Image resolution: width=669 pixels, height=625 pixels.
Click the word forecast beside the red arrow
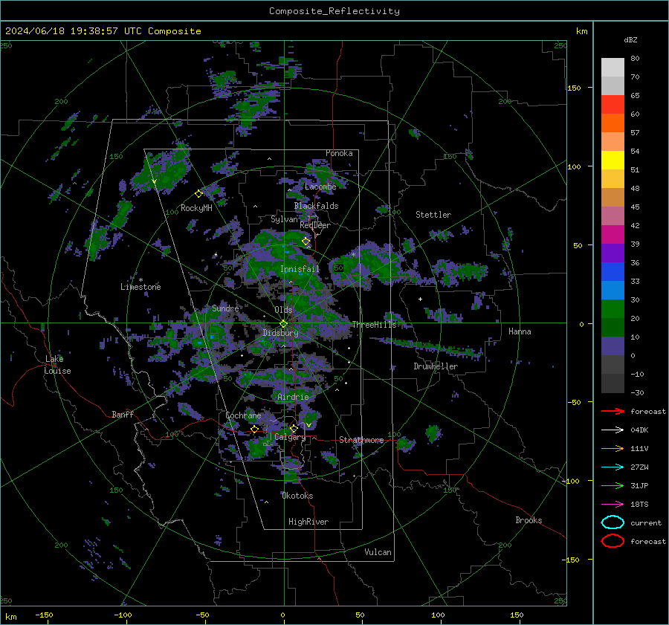point(648,411)
